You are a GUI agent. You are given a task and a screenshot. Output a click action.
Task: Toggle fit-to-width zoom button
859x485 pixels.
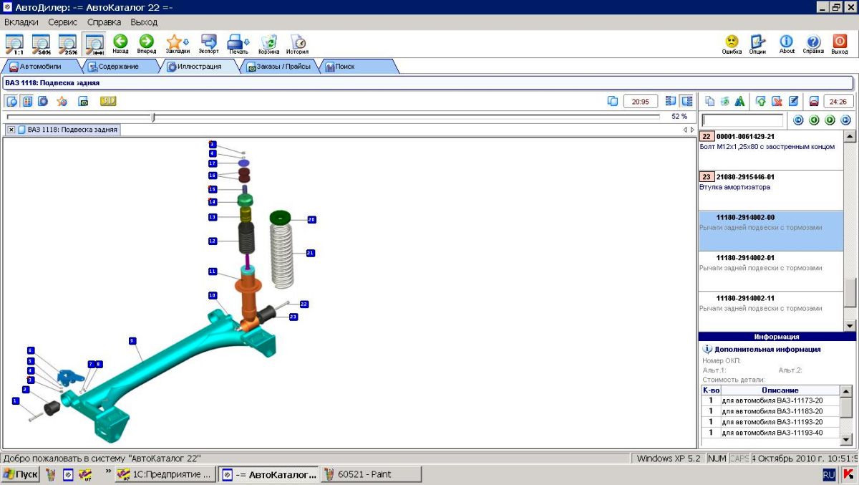94,44
